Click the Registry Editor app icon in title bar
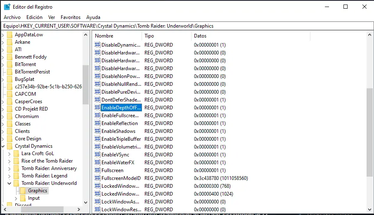 coord(7,7)
